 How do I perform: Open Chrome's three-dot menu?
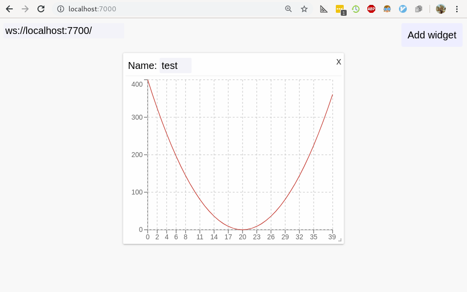[457, 9]
